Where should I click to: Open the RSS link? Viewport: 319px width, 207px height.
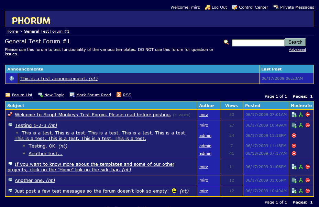point(127,95)
